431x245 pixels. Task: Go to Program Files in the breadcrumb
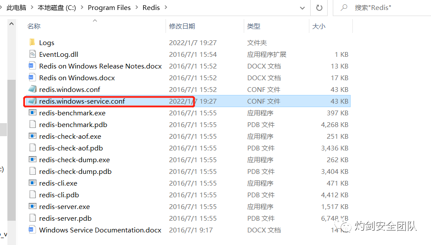(x=109, y=8)
